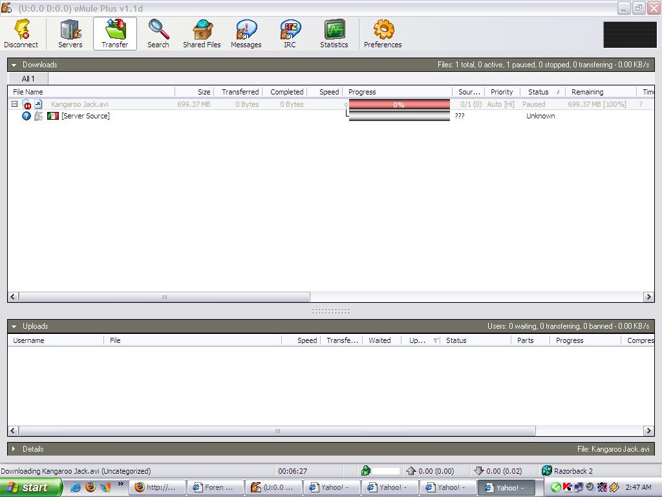Select the All 1 category tab

pos(28,78)
